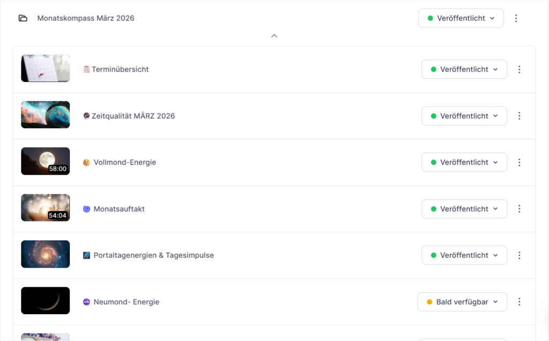Click the Vollmond-Energie moon thumbnail
Image resolution: width=549 pixels, height=341 pixels.
tap(46, 161)
